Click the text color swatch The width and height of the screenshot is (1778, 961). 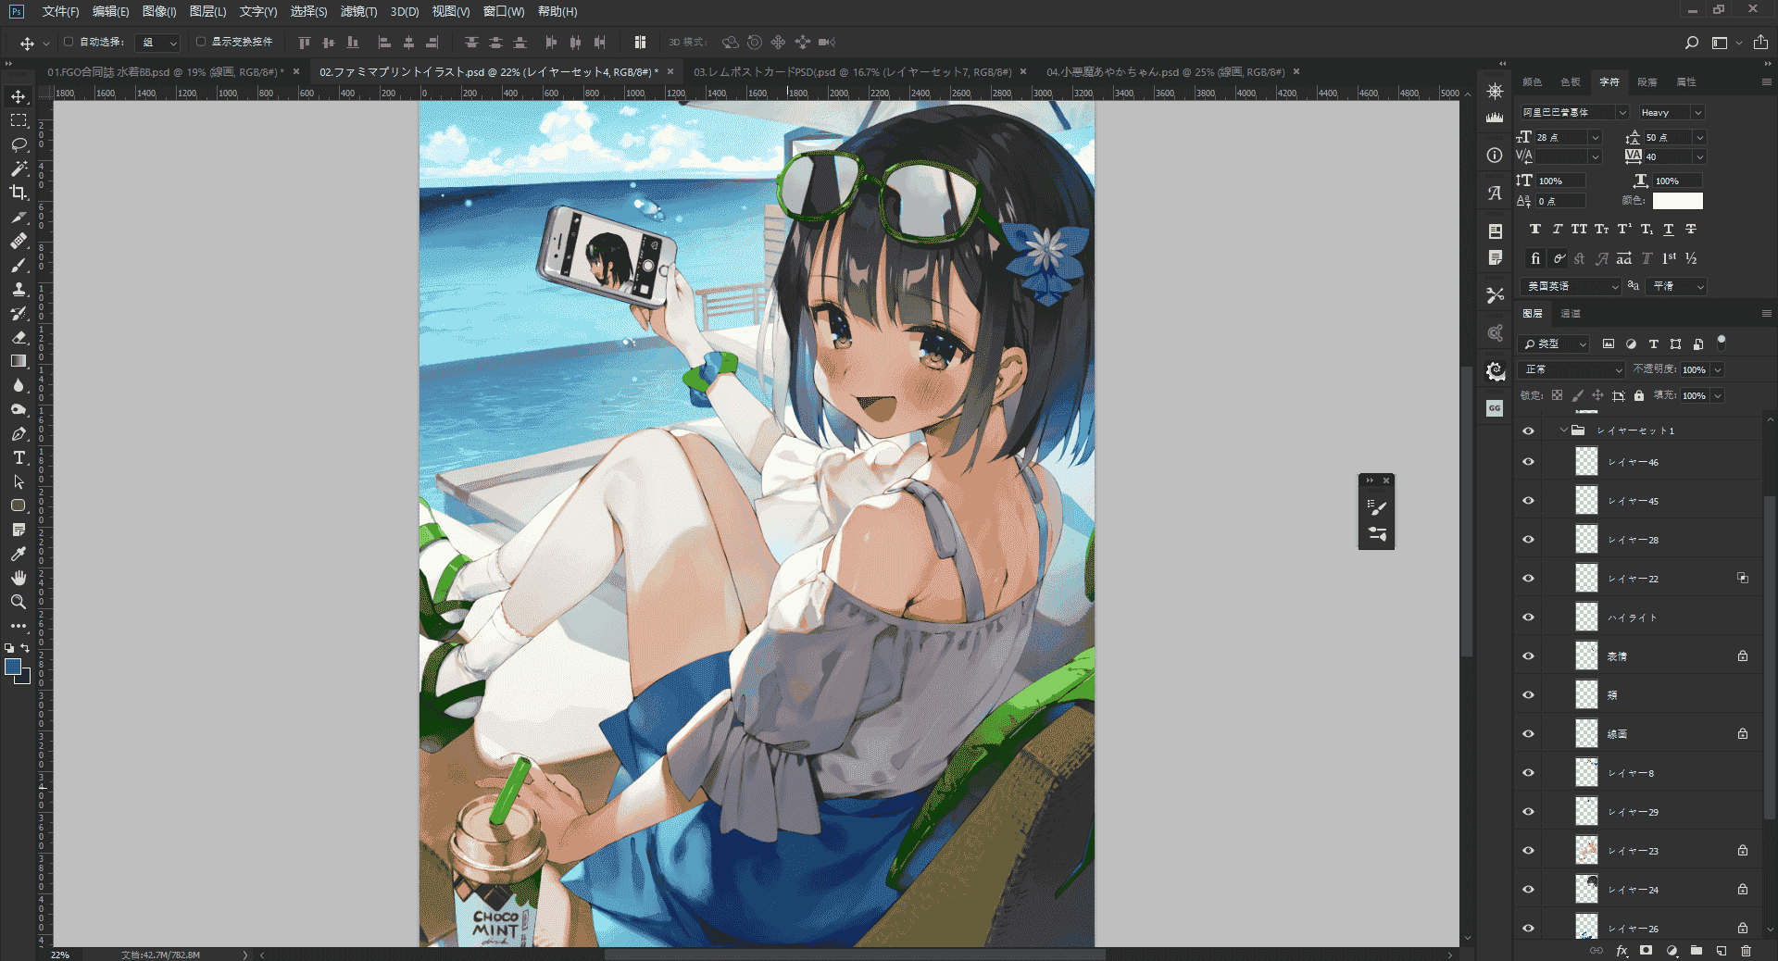(1677, 201)
